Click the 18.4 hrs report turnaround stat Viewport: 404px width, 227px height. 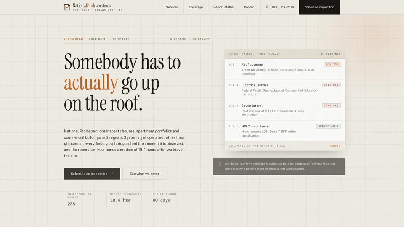tap(126, 198)
